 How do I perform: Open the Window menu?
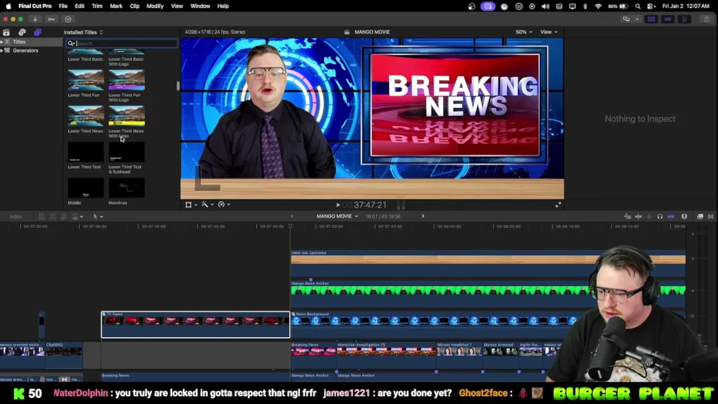(200, 6)
